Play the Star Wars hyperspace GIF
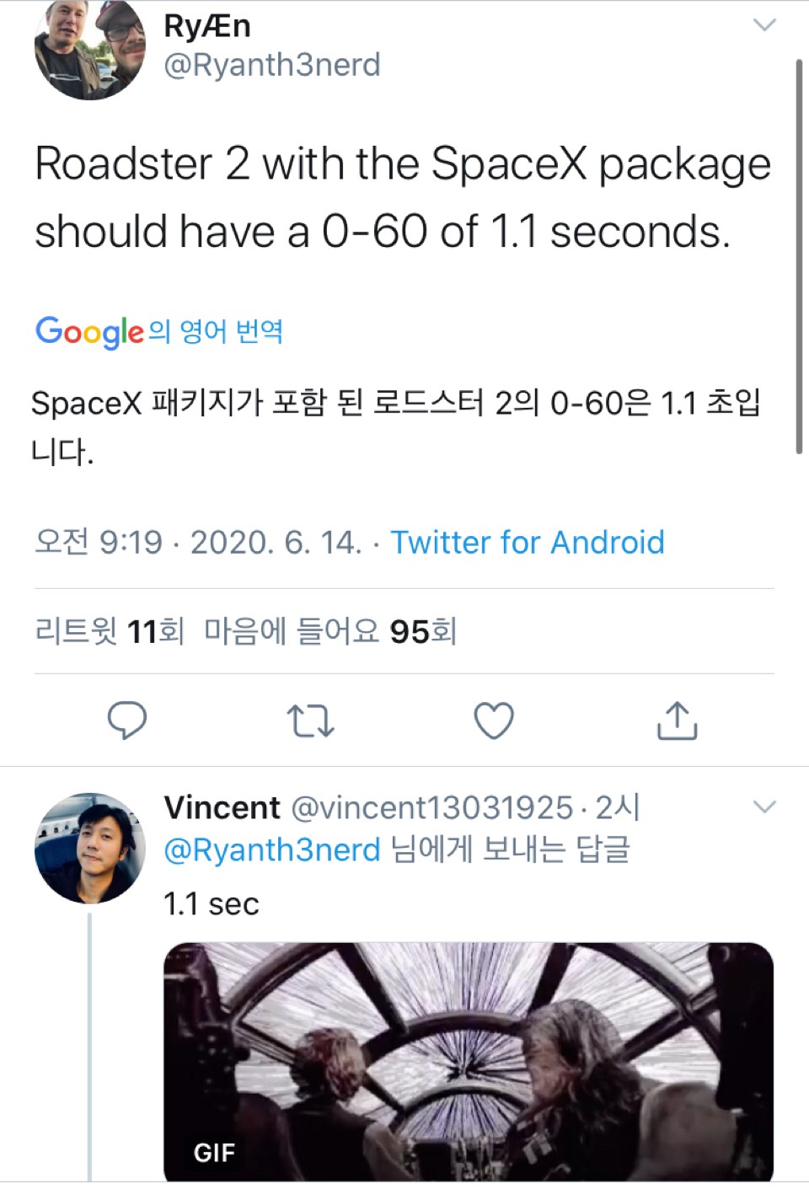Screen dimensions: 809x1200 468,1060
